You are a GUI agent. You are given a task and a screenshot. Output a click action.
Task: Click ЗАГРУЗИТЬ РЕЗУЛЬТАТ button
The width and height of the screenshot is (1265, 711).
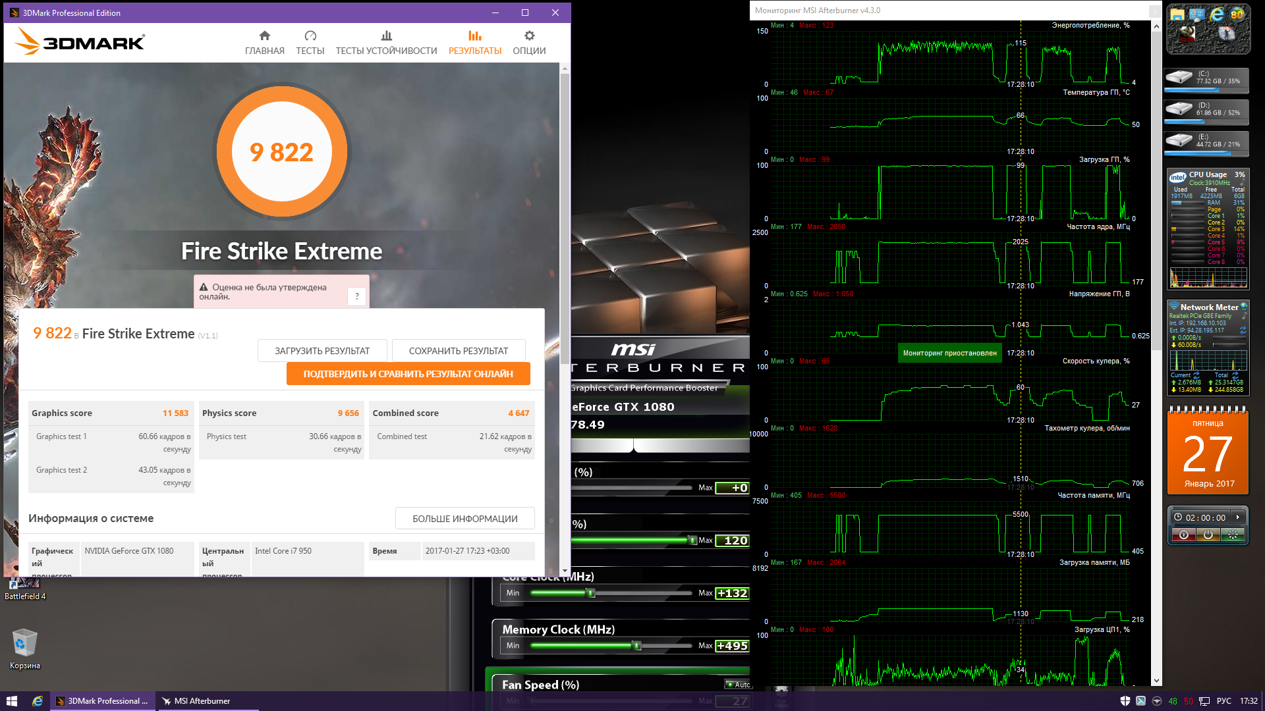(x=322, y=351)
